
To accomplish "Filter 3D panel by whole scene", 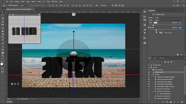I will click(162, 62).
